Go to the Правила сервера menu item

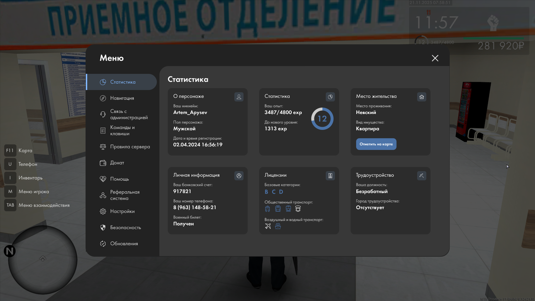point(130,147)
